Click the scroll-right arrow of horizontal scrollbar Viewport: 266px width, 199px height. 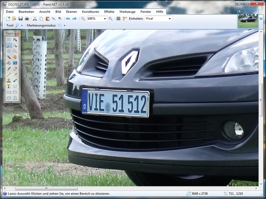tap(256, 188)
